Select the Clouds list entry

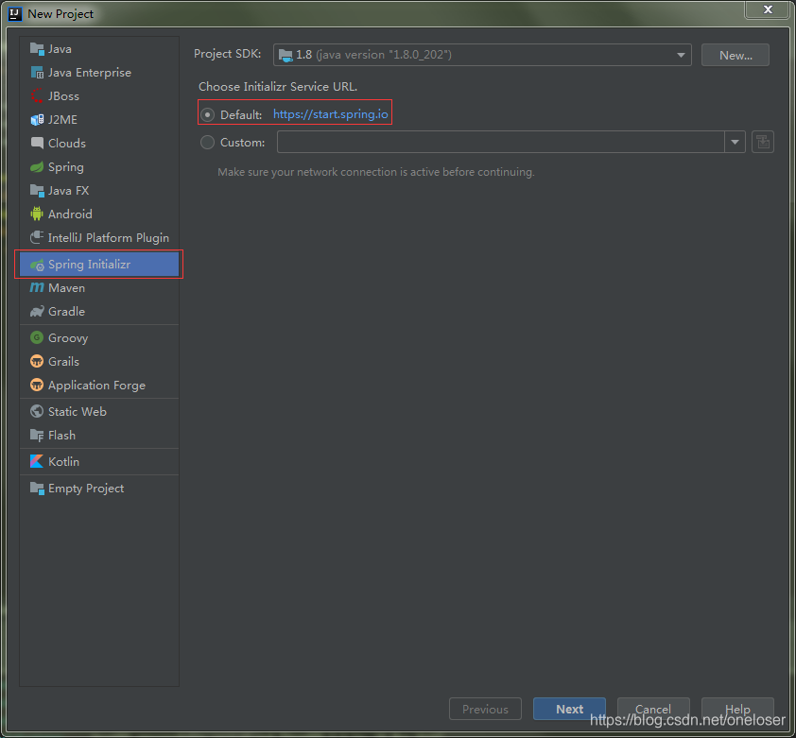99,143
